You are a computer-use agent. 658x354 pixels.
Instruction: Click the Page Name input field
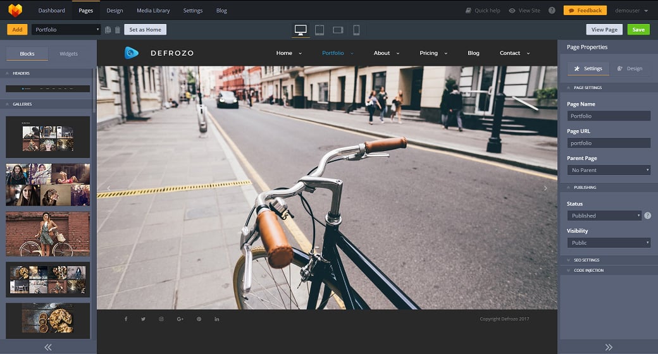(609, 116)
